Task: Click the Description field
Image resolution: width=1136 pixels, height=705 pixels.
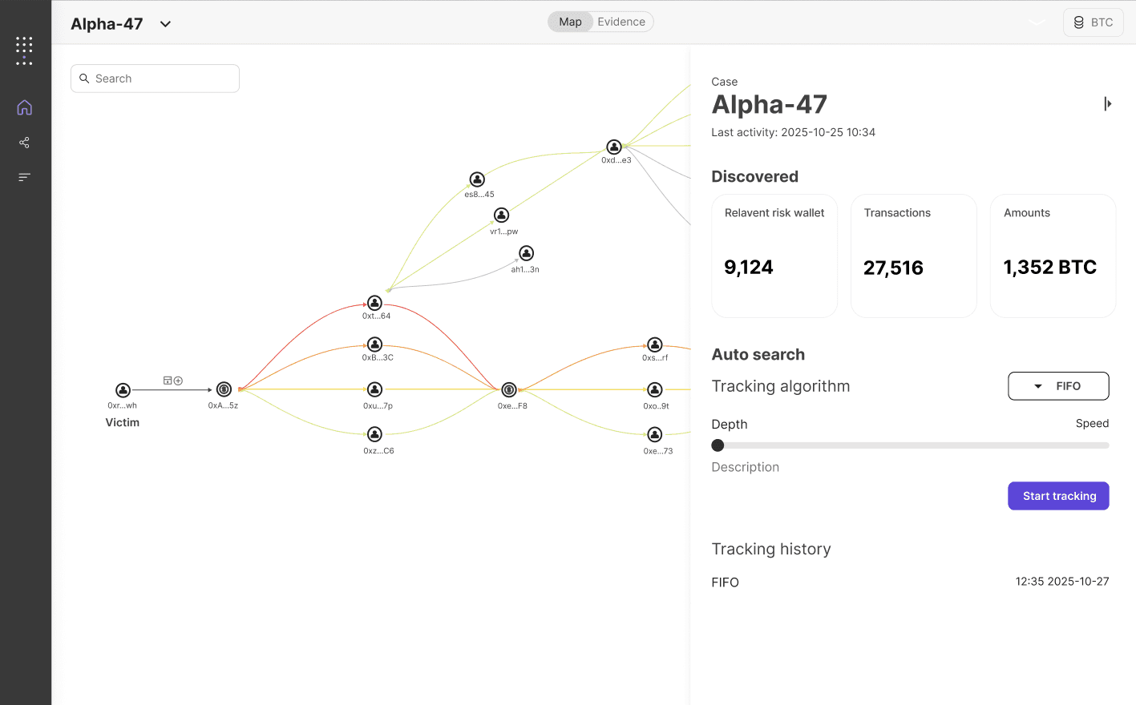Action: tap(745, 467)
